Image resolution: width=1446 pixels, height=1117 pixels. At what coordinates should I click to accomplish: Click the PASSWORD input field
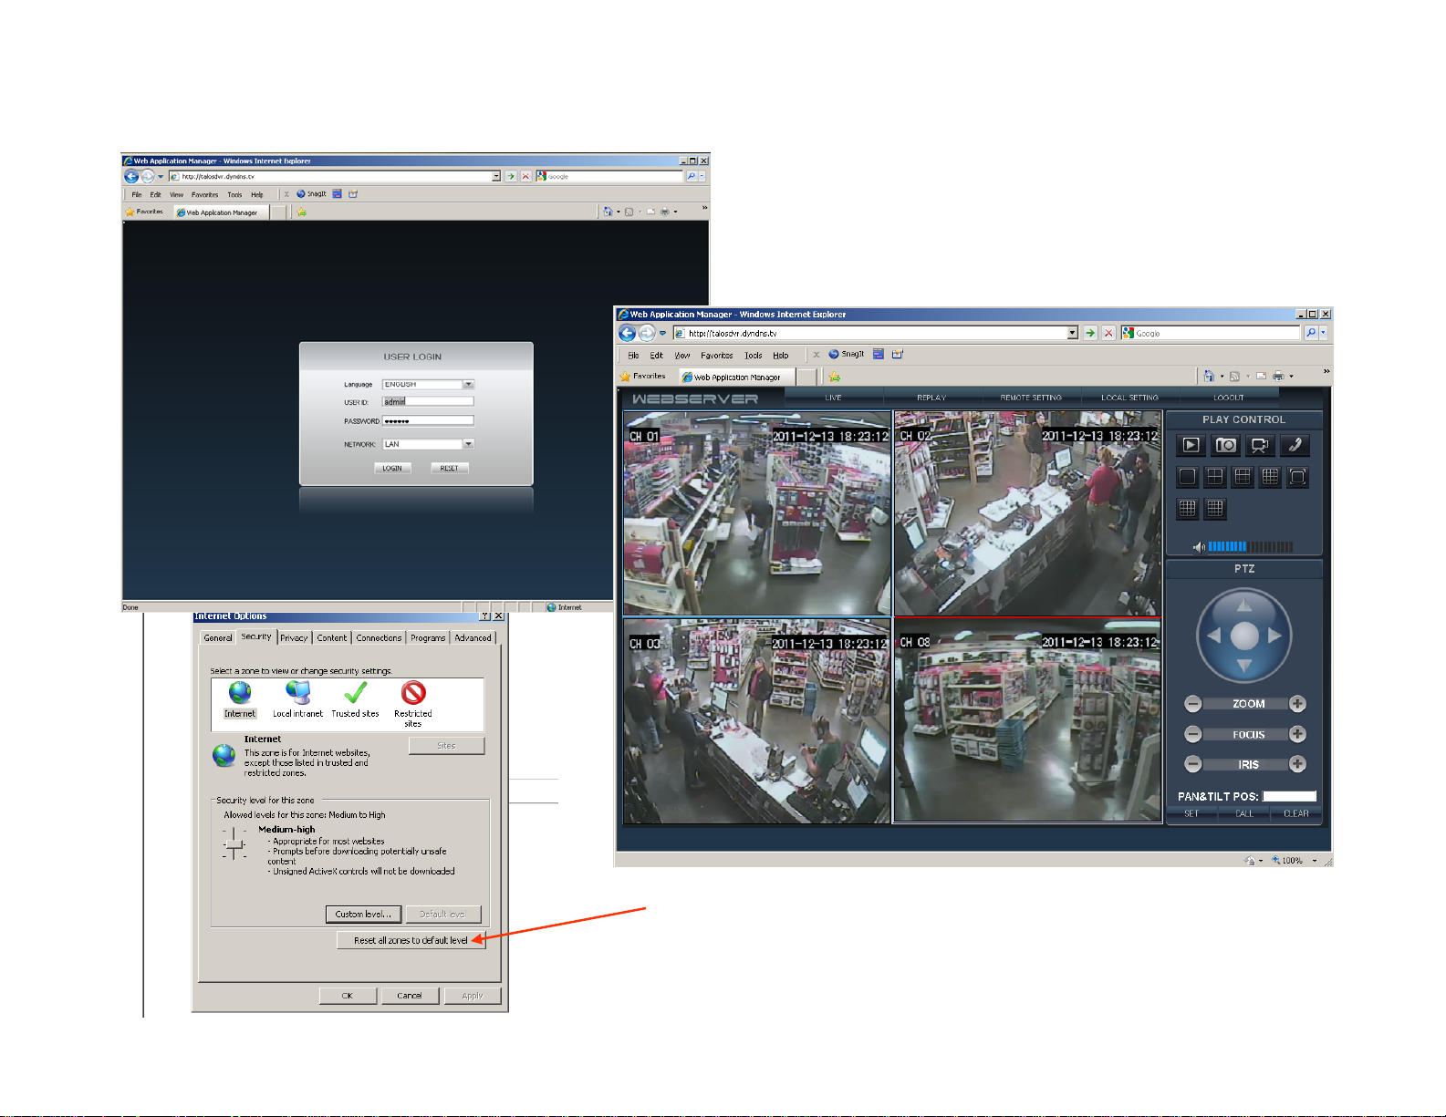click(x=428, y=420)
